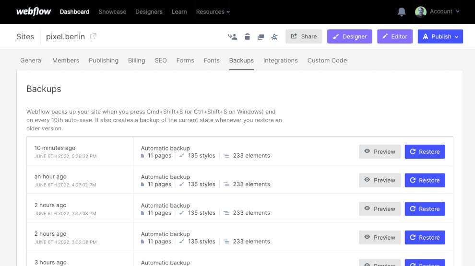Viewport: 475px width, 266px height.
Task: Click 135 styles in 4:27:02 PM row
Action: (202, 185)
